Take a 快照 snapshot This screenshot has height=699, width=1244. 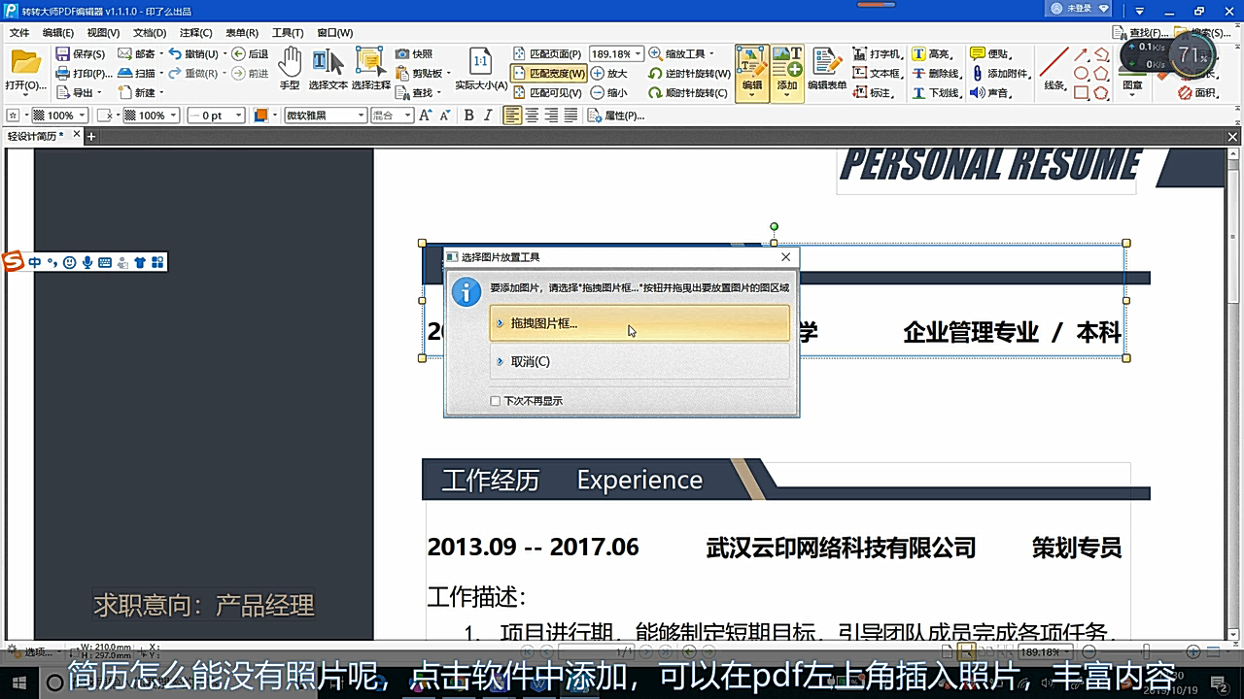pos(415,54)
